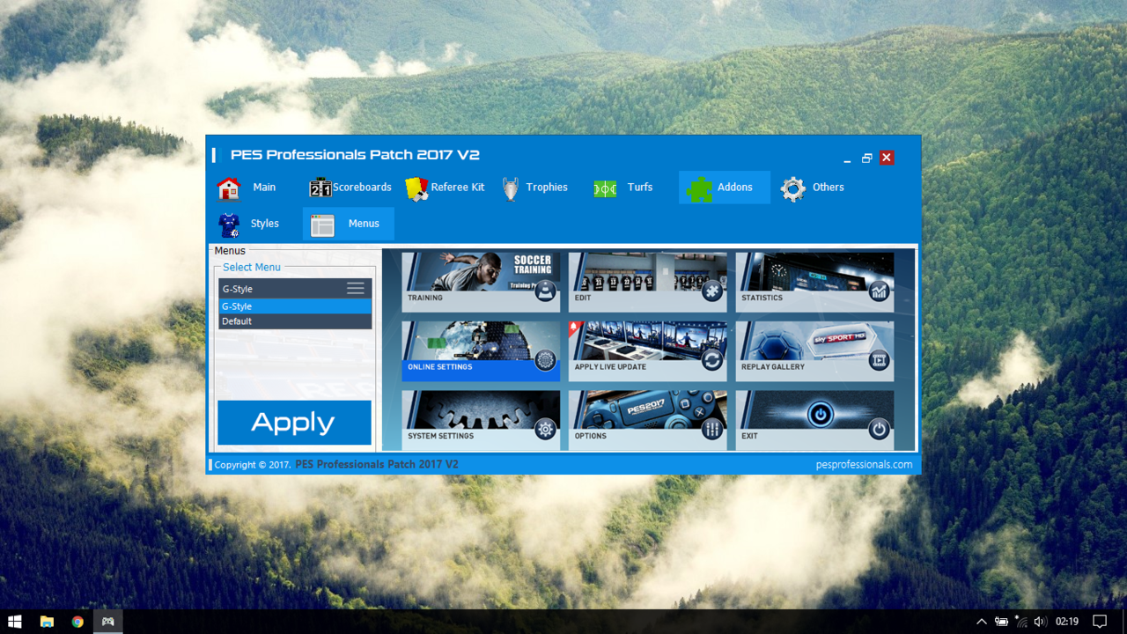The width and height of the screenshot is (1127, 634).
Task: Click the Replay Gallery play icon
Action: point(879,360)
